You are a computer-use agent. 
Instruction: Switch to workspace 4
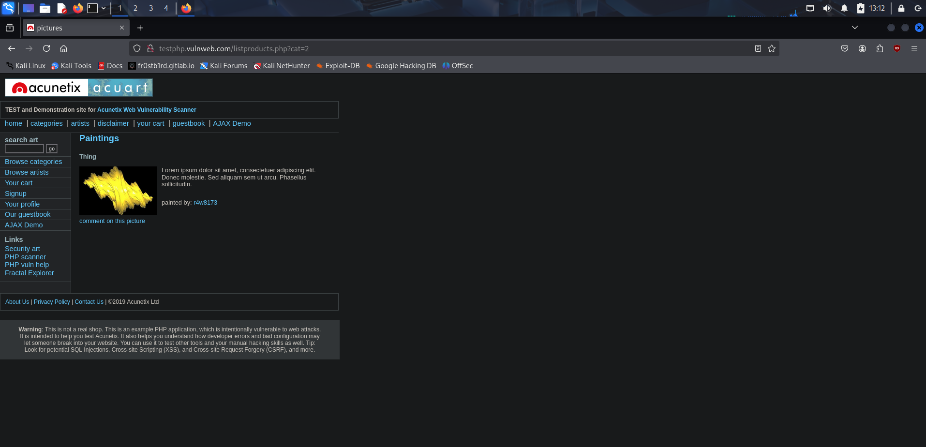pos(166,8)
